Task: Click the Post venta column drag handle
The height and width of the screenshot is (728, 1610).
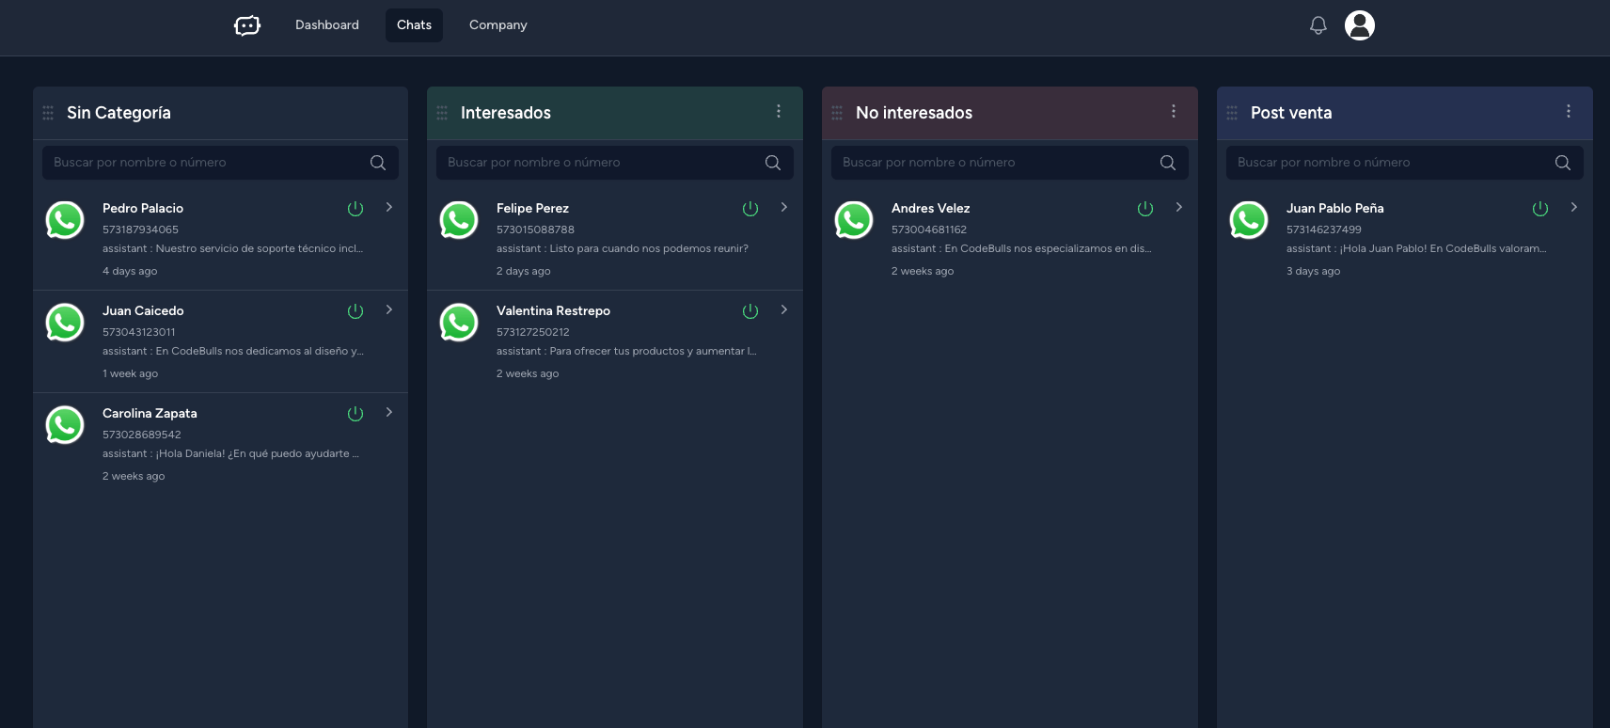Action: pyautogui.click(x=1232, y=113)
